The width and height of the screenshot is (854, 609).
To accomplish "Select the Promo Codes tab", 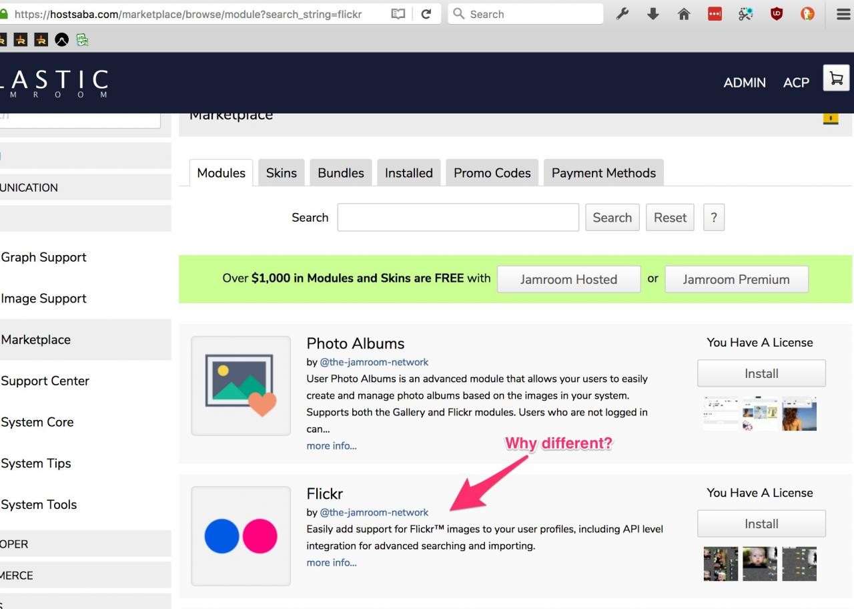I will point(492,173).
